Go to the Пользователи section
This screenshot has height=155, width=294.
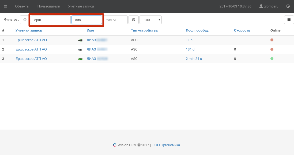click(x=49, y=6)
